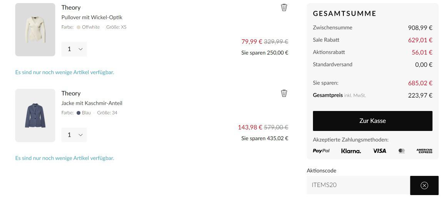
Task: Open quantity dropdown for the pullover
Action: pos(74,49)
